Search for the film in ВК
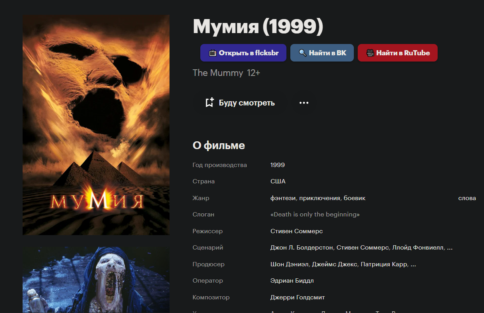Viewport: 484px width, 313px height. 322,53
